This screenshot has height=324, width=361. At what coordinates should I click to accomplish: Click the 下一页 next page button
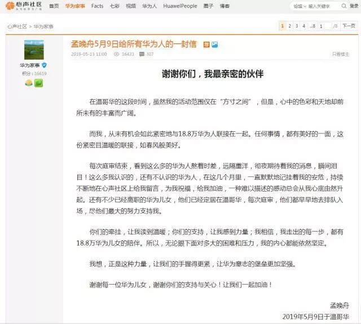pos(349,26)
